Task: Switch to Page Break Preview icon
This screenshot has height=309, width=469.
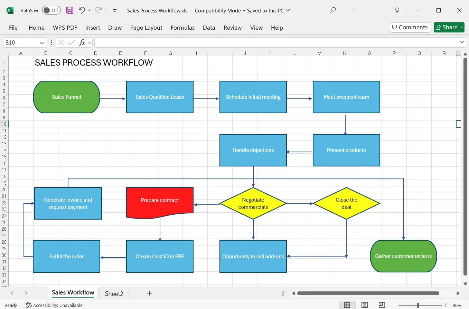Action: tap(382, 305)
